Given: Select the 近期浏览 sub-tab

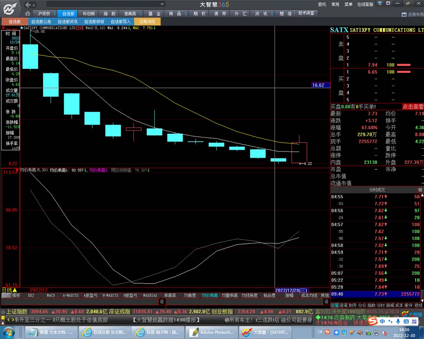Looking at the screenshot, I should click(147, 22).
